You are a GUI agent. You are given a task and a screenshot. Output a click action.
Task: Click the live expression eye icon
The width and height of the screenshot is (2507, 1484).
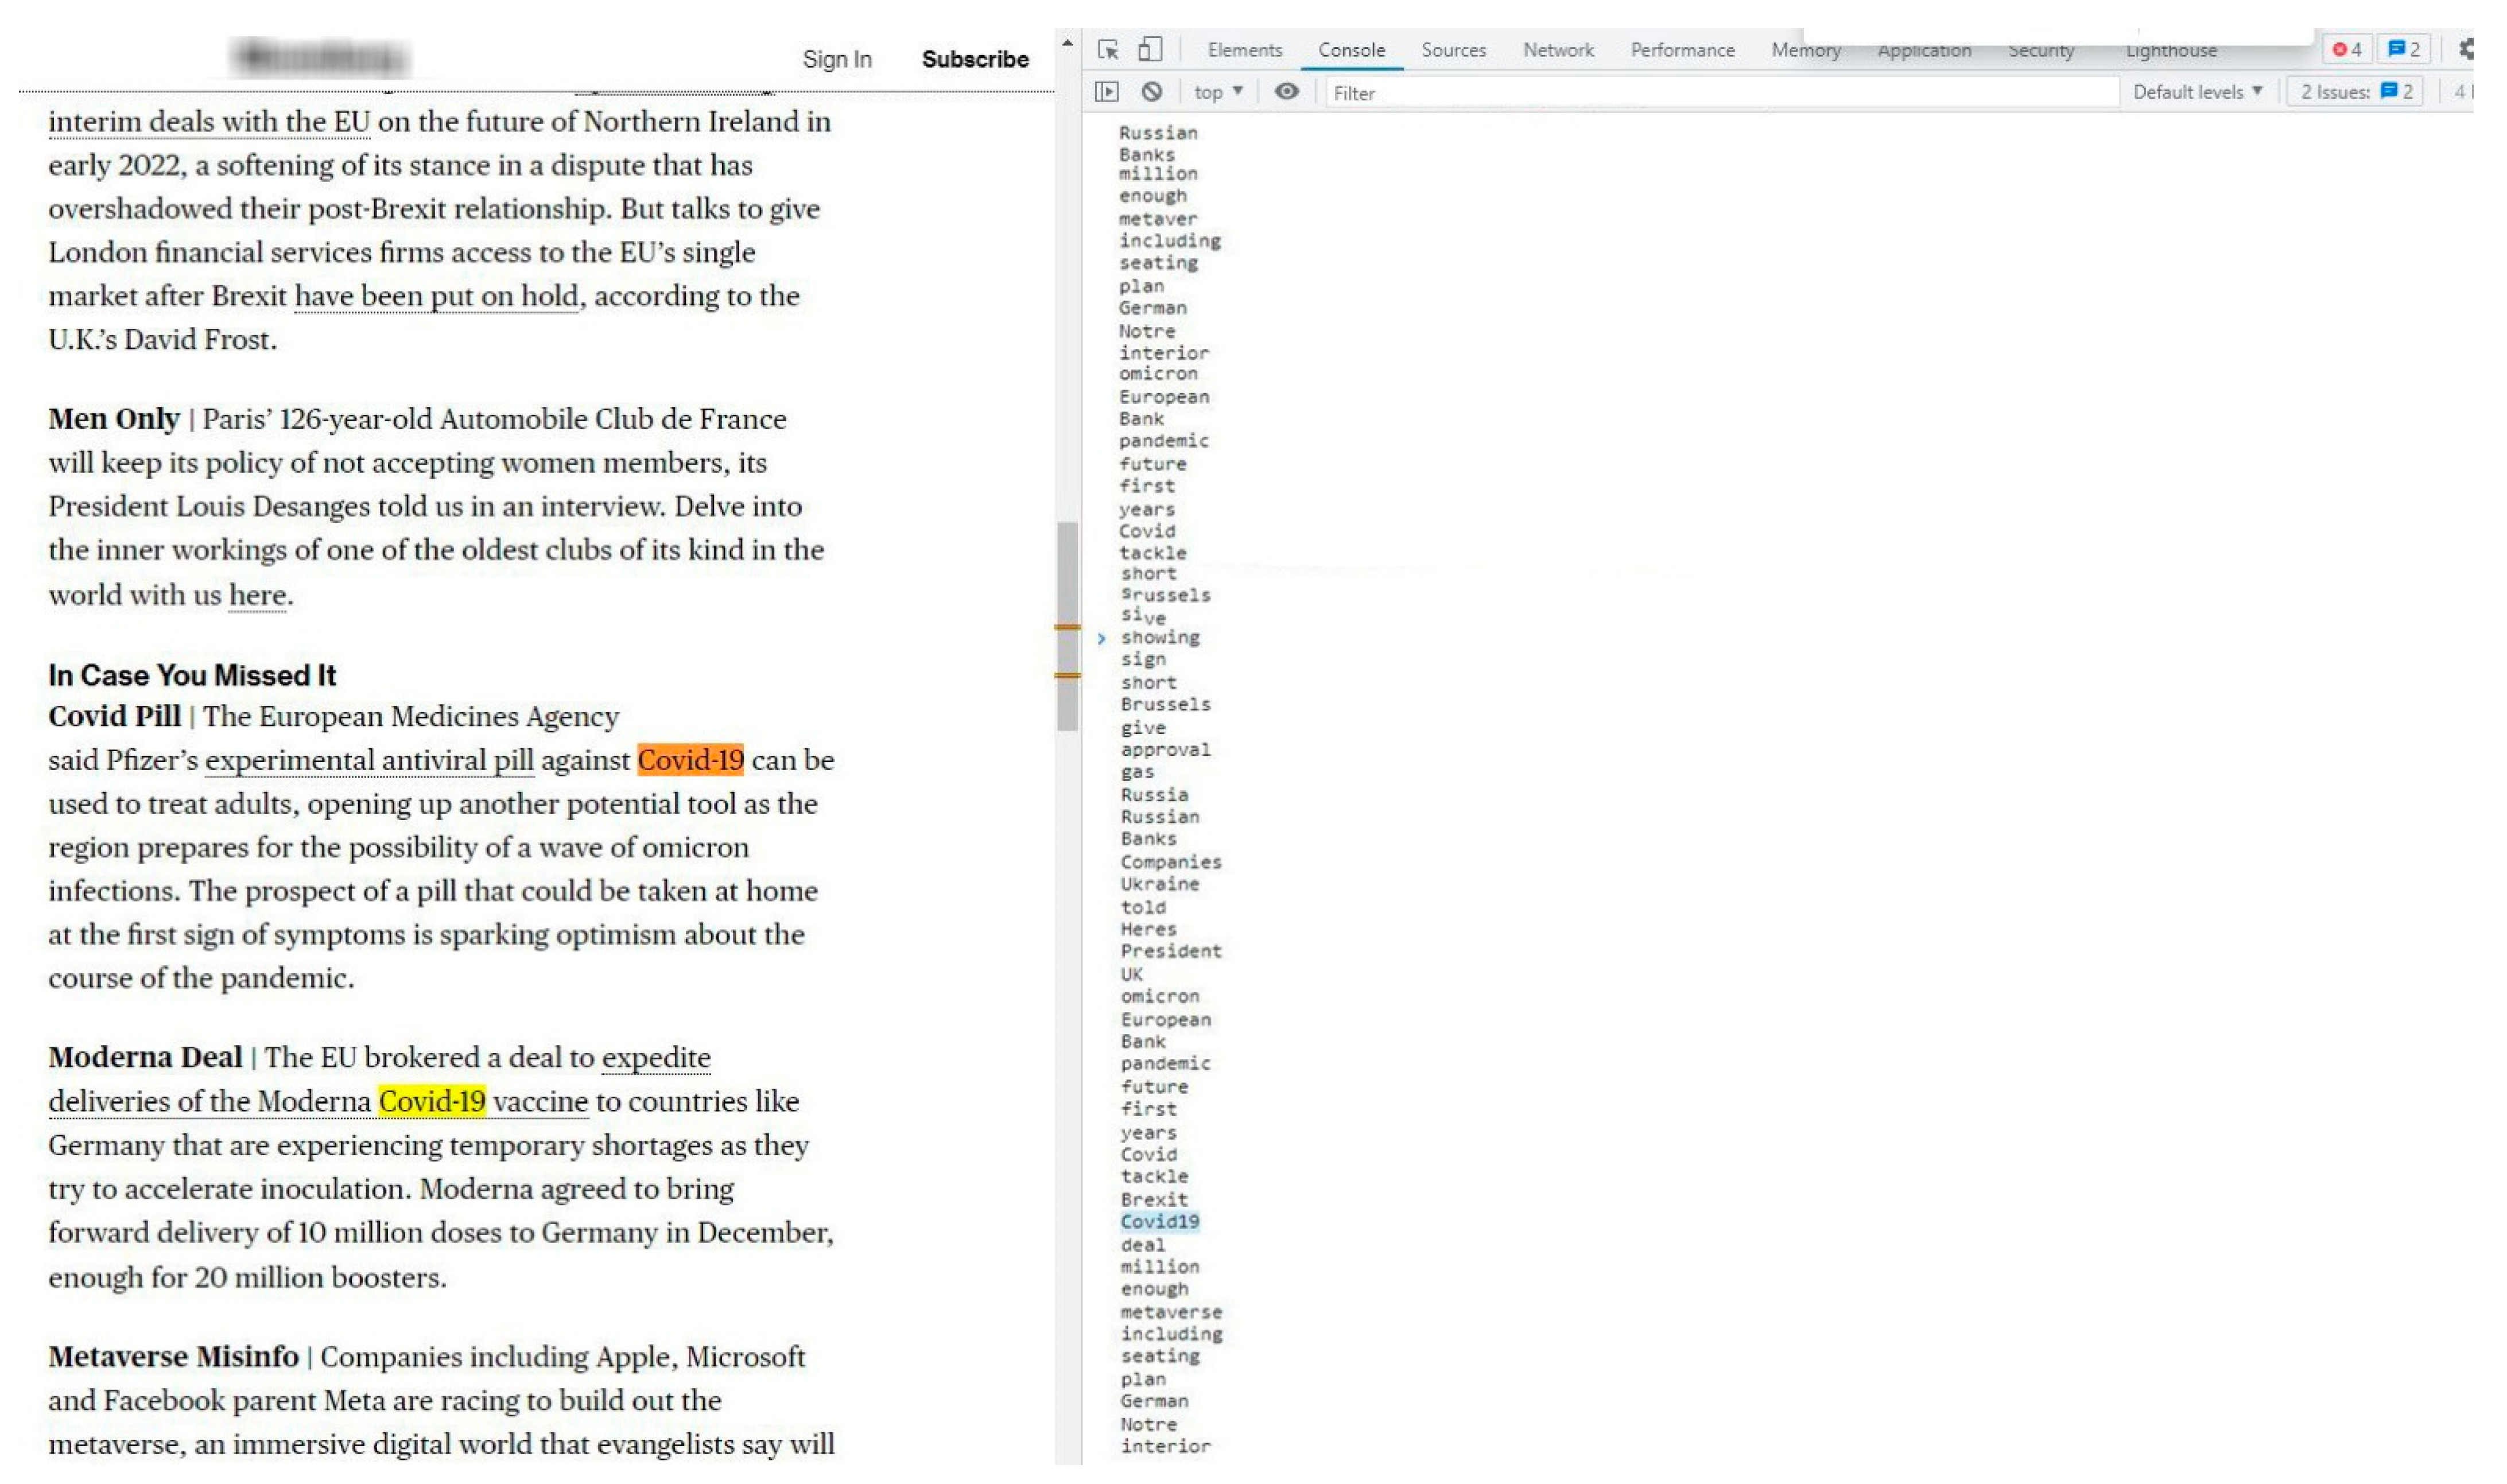1287,92
